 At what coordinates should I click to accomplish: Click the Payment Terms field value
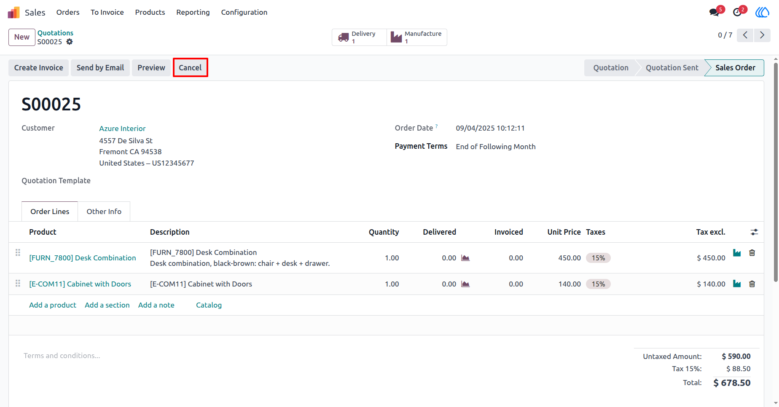pyautogui.click(x=496, y=147)
